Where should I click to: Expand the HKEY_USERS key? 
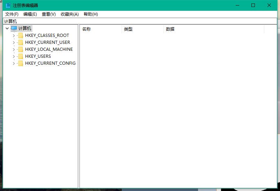coord(14,56)
